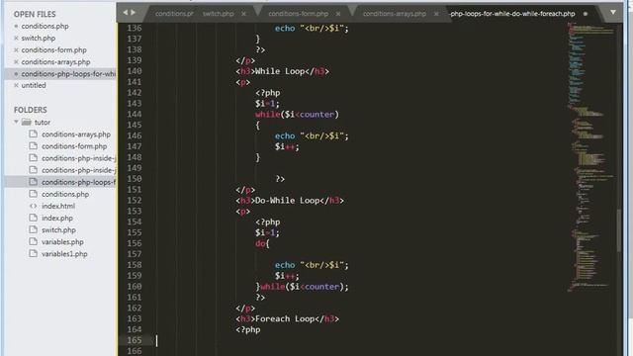633x356 pixels.
Task: Switch to the partially hidden conditions.php tab
Action: [174, 13]
